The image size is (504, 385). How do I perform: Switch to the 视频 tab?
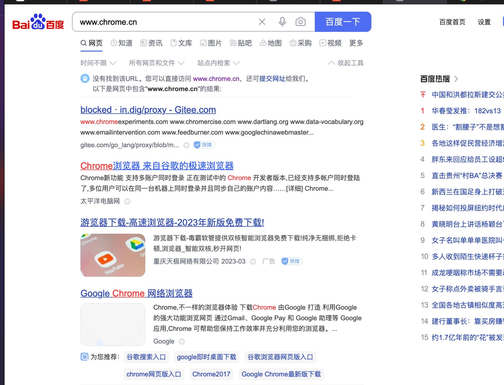330,43
